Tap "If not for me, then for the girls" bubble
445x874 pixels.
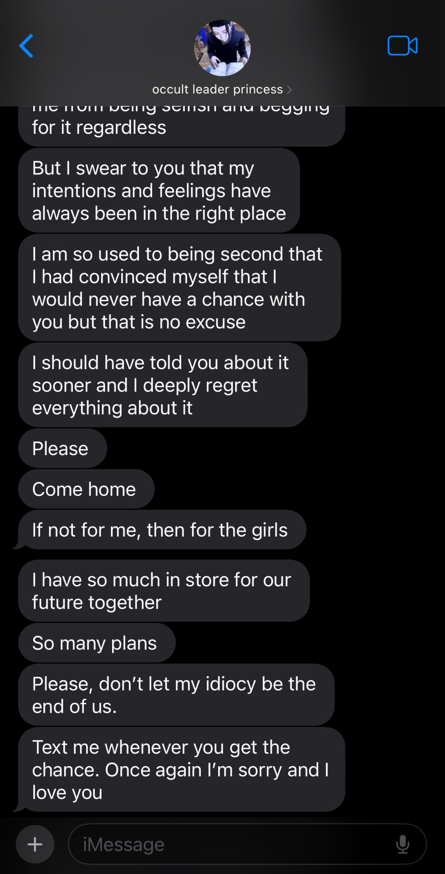[162, 530]
